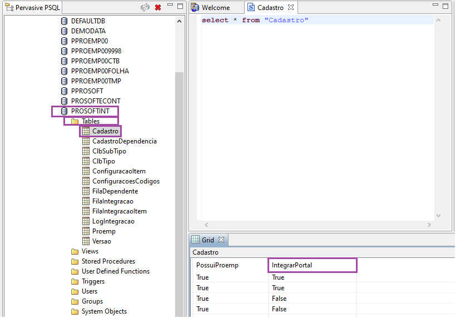Click the DEFAULTDB database icon
The height and width of the screenshot is (318, 456).
[65, 21]
